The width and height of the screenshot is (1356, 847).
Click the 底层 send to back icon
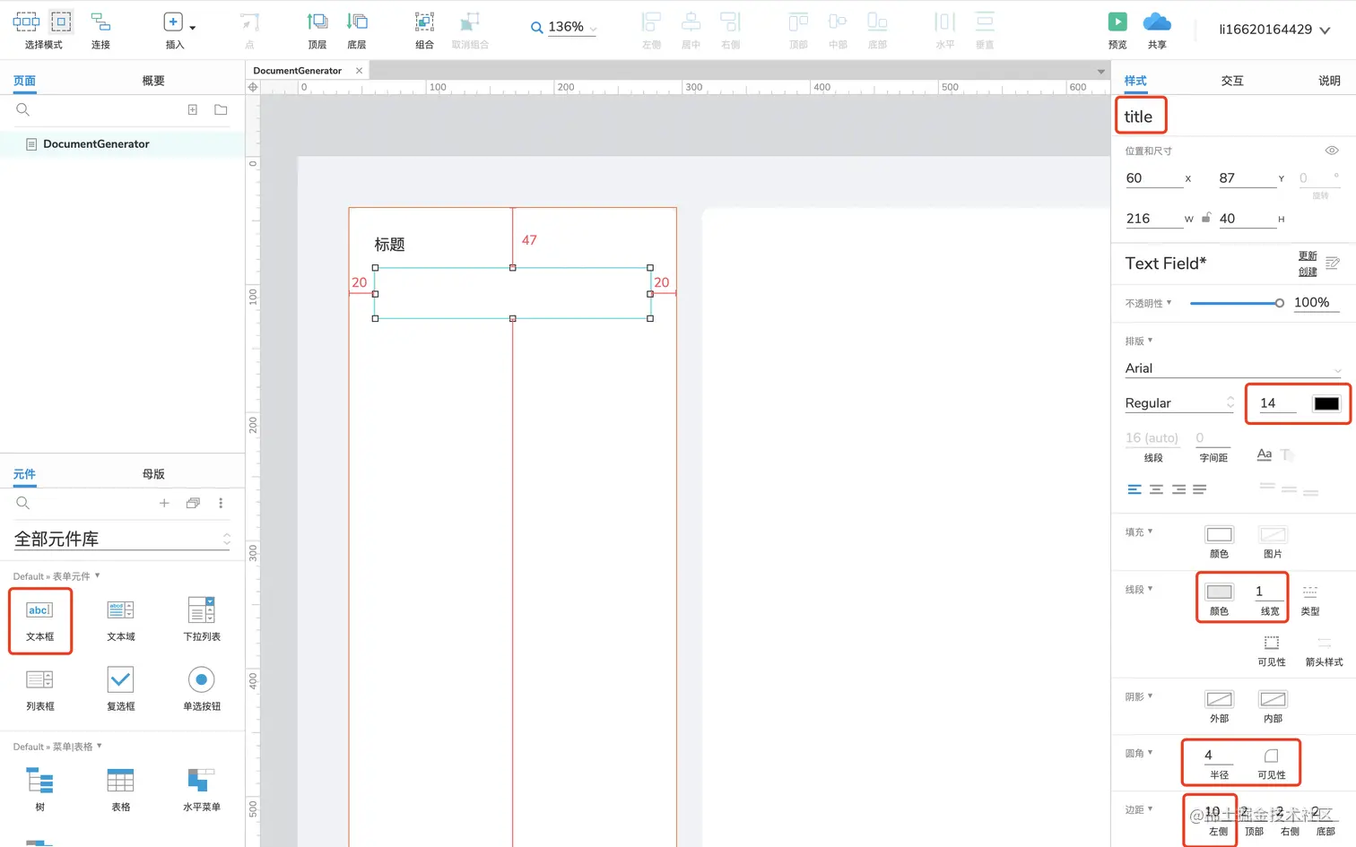(357, 22)
